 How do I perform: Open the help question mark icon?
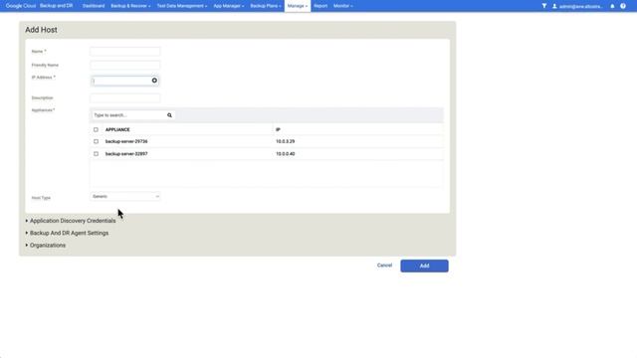[623, 6]
